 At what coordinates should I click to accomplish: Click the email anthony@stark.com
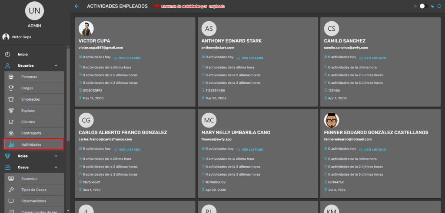tap(218, 48)
